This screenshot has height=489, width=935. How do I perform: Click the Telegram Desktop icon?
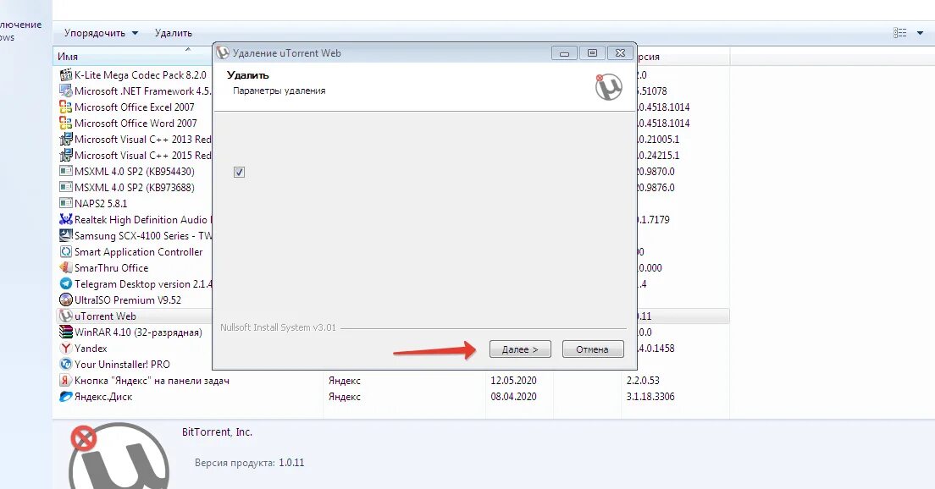65,284
